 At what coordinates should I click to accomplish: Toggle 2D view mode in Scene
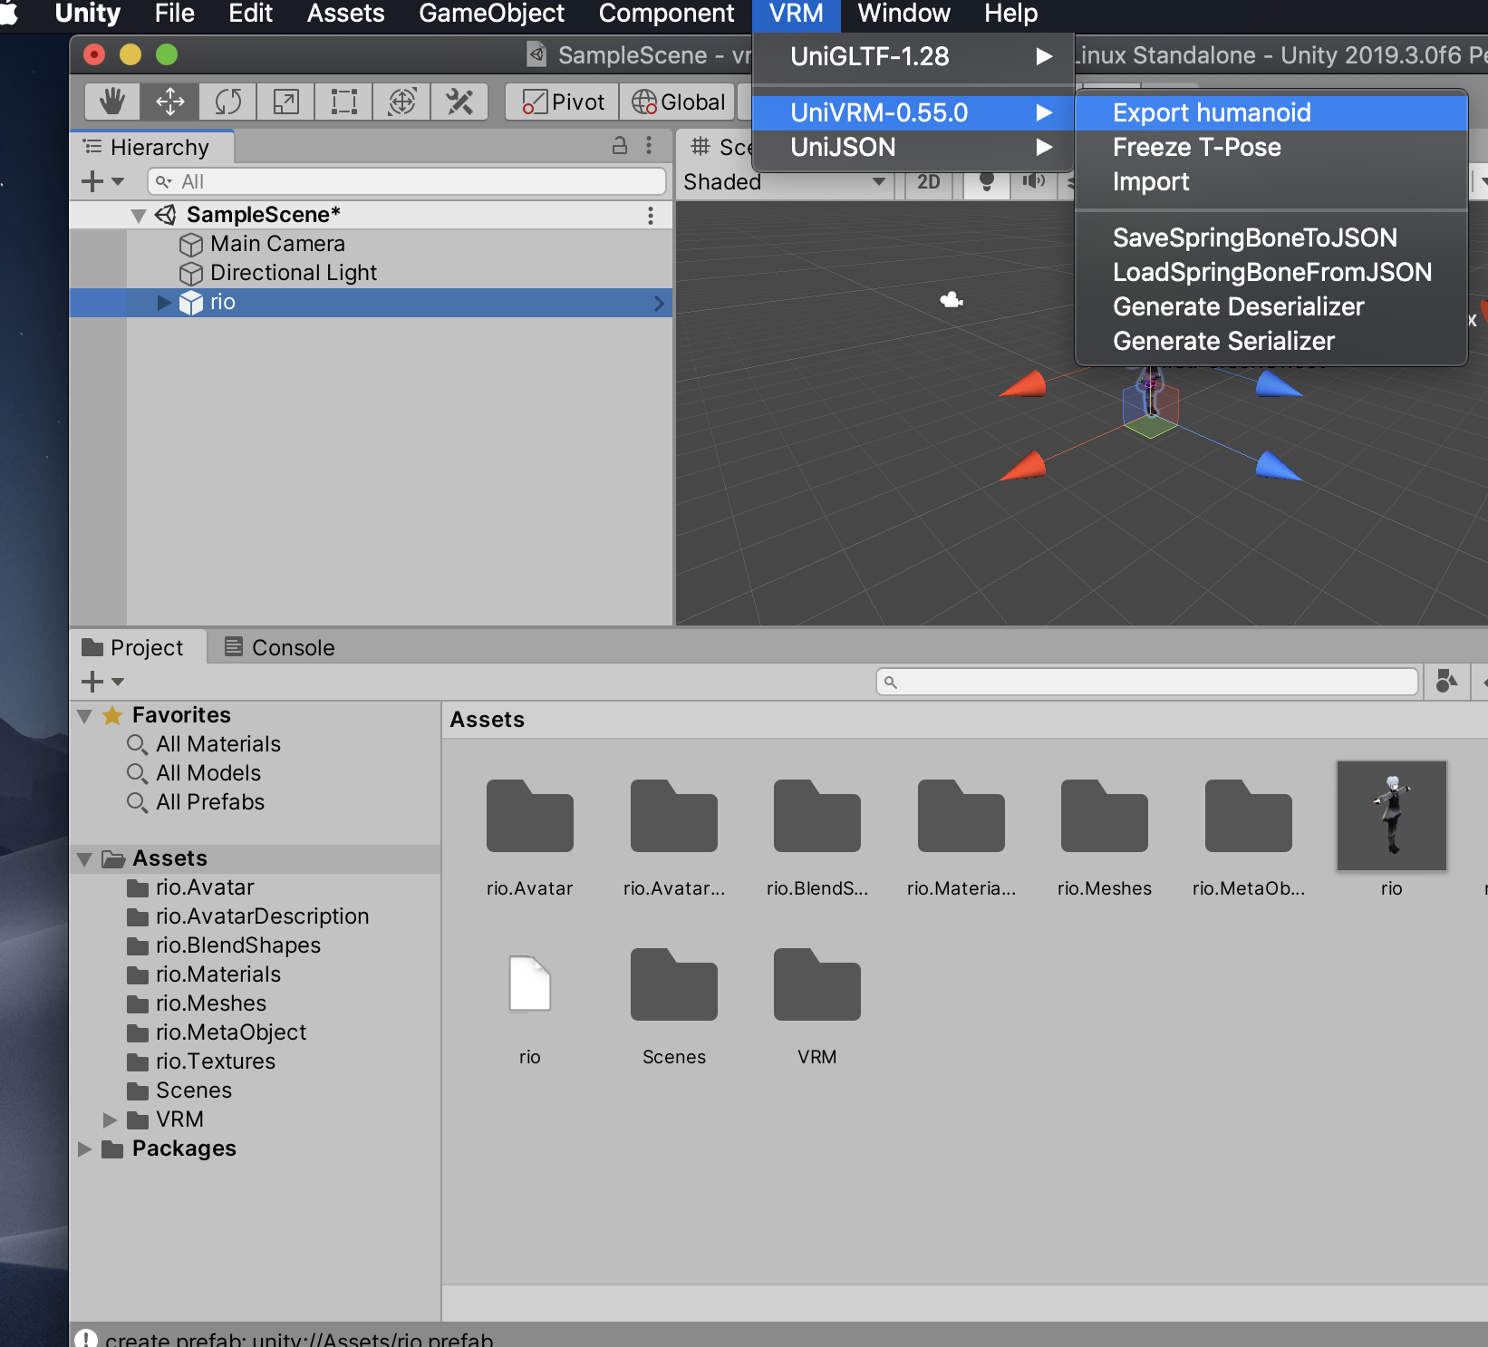coord(928,181)
